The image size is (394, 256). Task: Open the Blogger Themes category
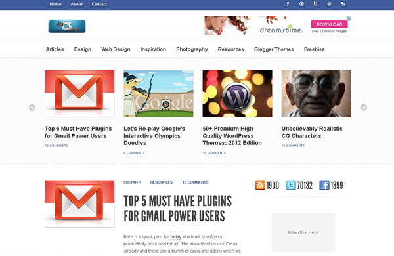[x=274, y=49]
